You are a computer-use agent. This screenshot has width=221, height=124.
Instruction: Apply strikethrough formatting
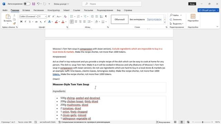pyautogui.click(x=36, y=22)
